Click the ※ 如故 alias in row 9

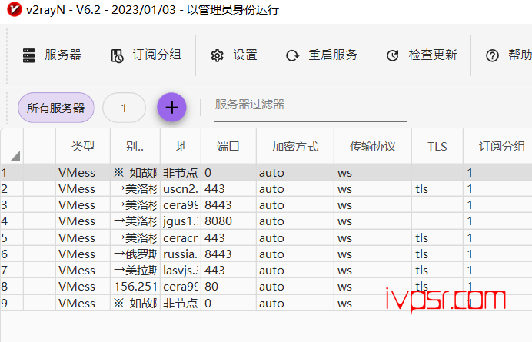coord(135,303)
